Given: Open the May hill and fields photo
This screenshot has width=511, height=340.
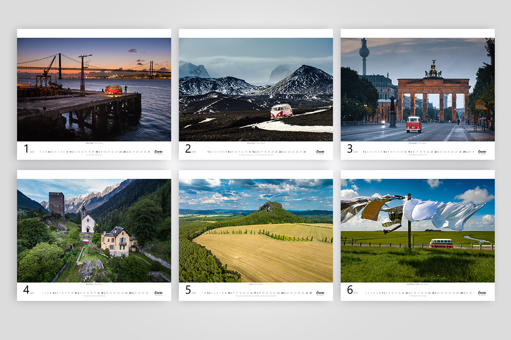Looking at the screenshot, I should (x=256, y=231).
